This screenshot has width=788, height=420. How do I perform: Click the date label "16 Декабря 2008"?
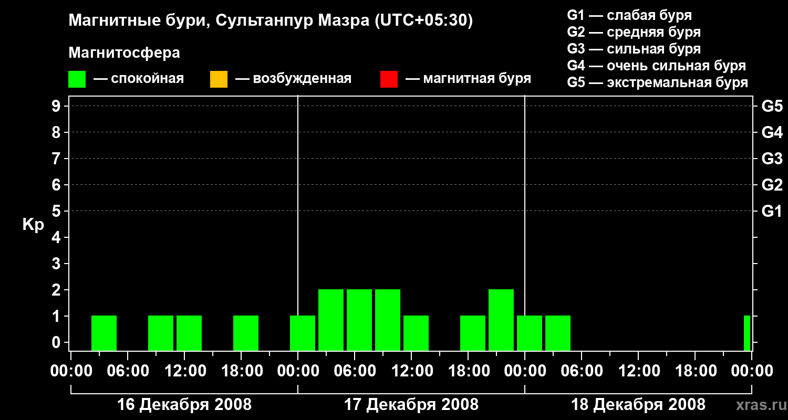184,405
